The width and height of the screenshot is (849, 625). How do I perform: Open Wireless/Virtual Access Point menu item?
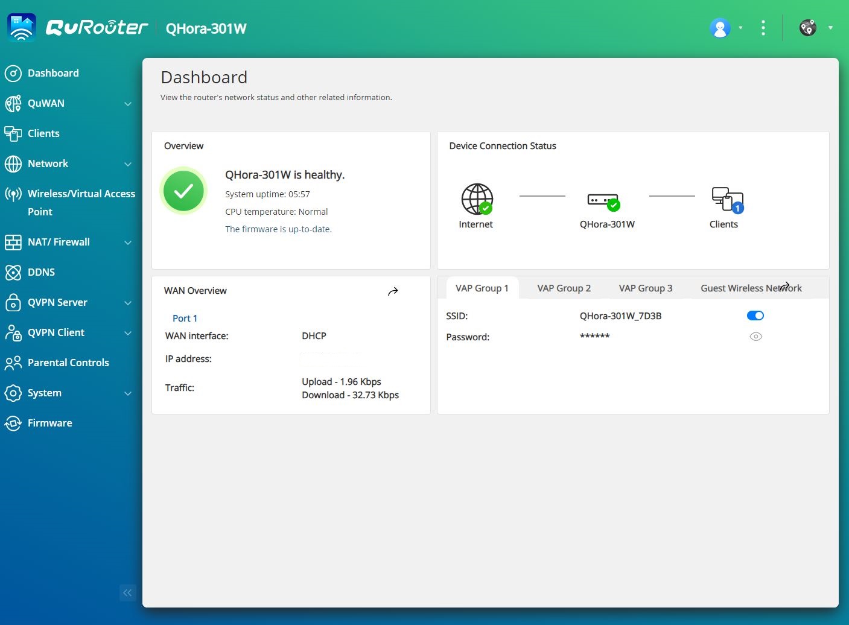[x=81, y=203]
